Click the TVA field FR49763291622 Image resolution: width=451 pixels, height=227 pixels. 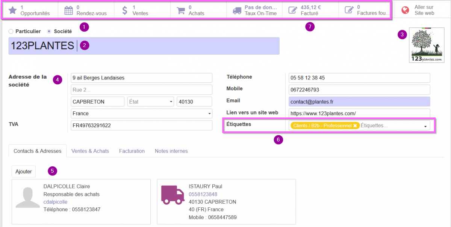[x=142, y=125]
